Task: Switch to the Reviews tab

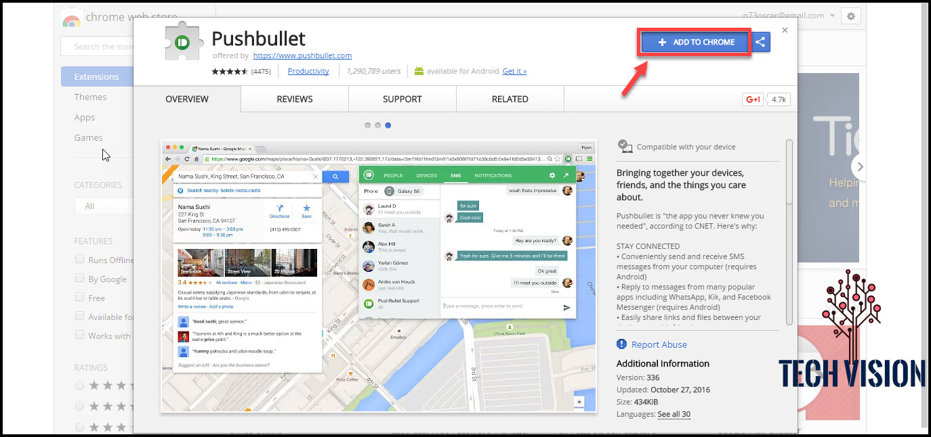Action: (x=295, y=99)
